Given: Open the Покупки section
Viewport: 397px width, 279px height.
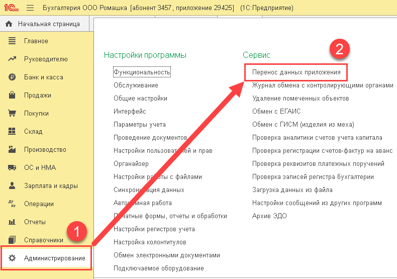Looking at the screenshot, I should [x=36, y=114].
